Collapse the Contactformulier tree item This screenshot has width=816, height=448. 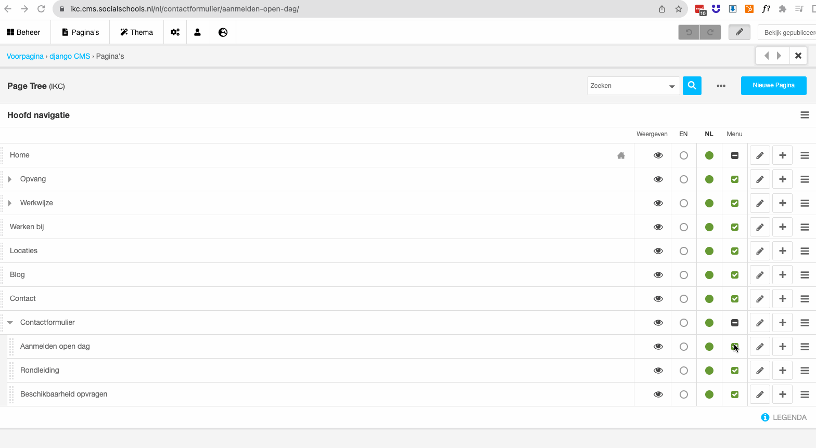click(10, 323)
